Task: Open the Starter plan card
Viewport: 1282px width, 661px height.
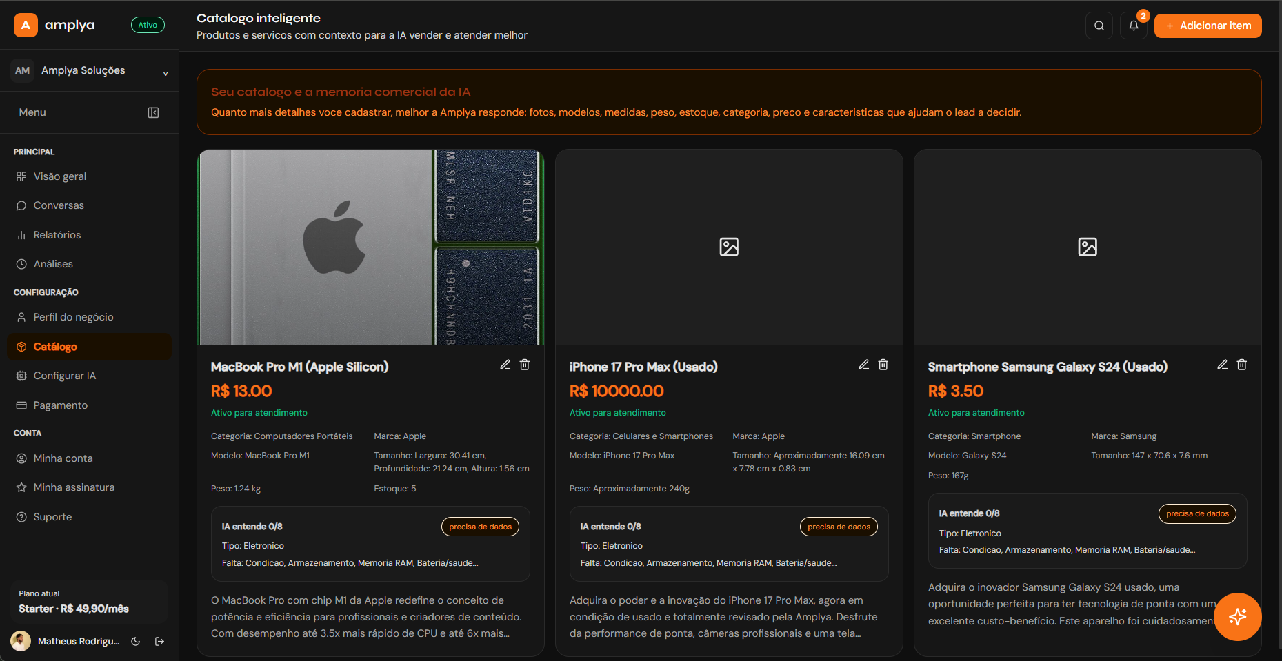Action: coord(90,602)
